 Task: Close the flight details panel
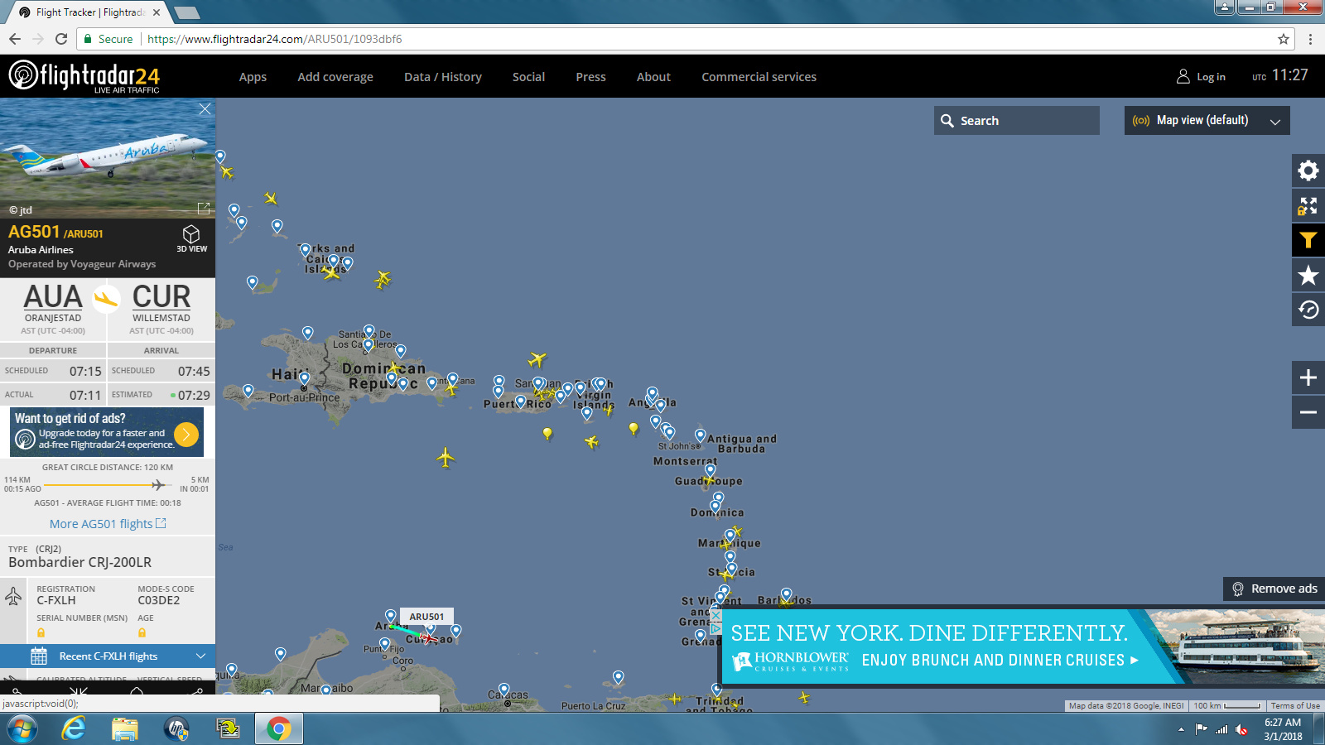click(x=205, y=109)
